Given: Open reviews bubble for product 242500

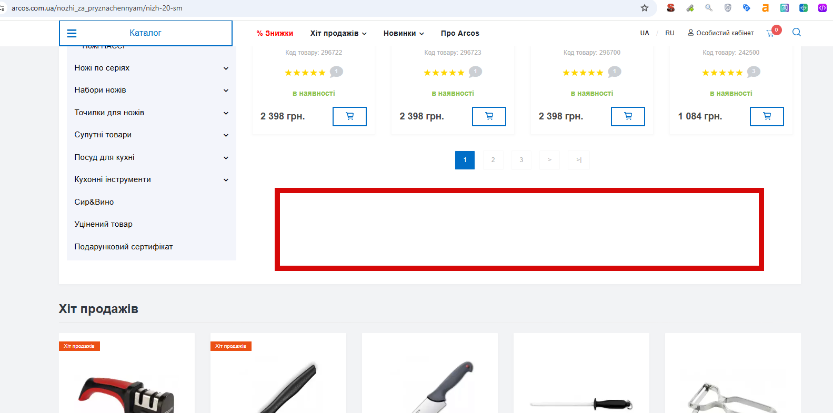Looking at the screenshot, I should 754,72.
